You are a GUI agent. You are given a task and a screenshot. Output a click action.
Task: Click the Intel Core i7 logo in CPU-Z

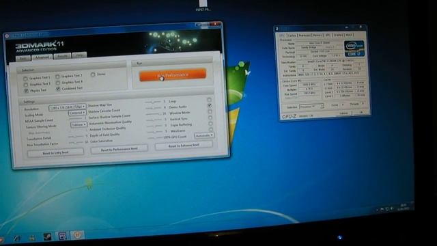(354, 49)
